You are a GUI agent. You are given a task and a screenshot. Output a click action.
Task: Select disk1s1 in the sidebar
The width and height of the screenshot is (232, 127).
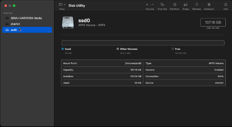coord(27,24)
